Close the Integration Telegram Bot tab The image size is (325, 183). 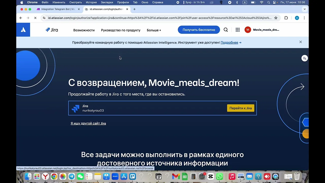[x=79, y=9]
